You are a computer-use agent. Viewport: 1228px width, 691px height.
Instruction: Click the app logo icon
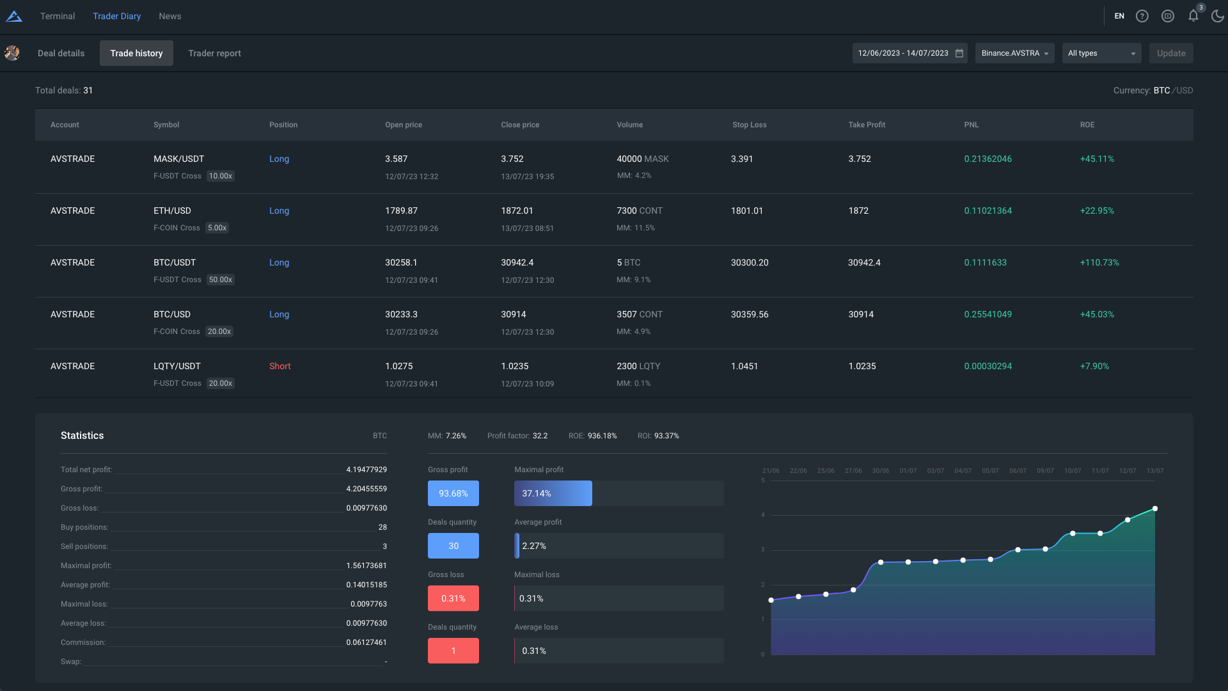[14, 17]
